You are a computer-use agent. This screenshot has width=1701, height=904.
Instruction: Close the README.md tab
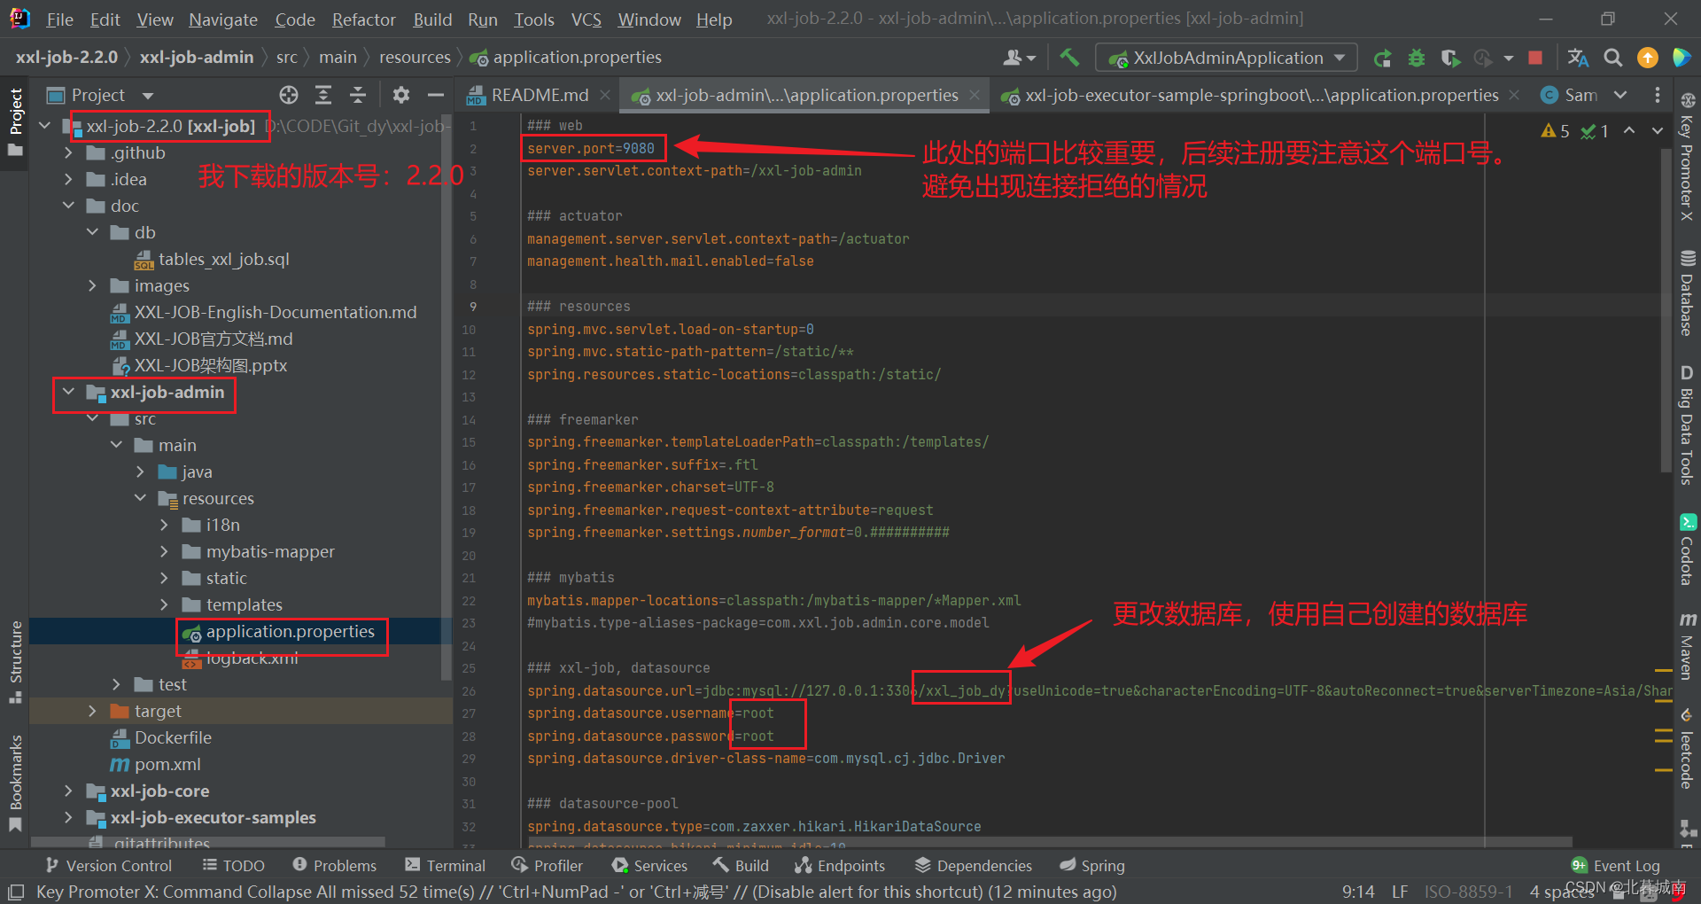(605, 95)
